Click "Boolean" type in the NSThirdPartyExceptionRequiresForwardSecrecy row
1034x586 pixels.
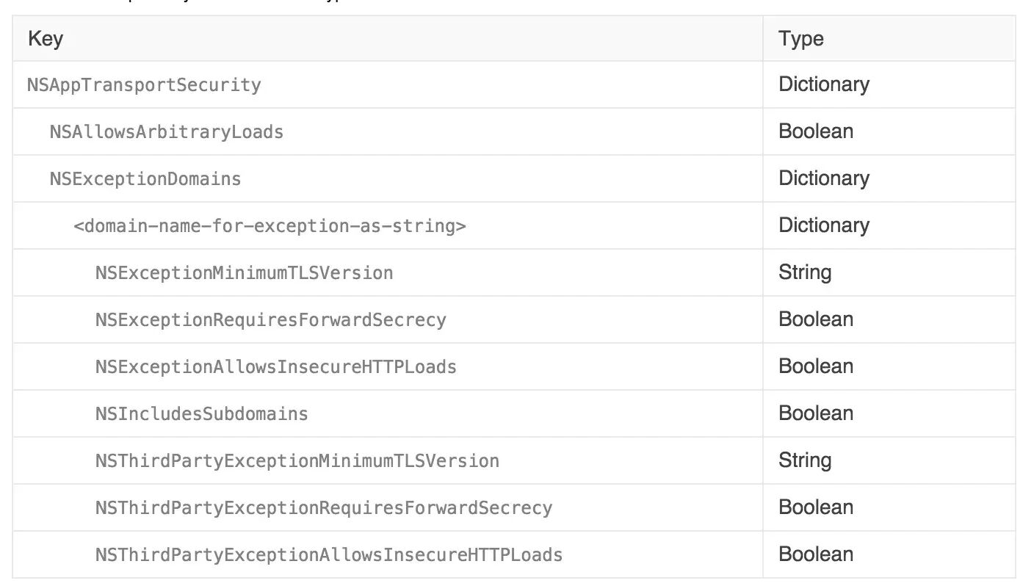(816, 507)
